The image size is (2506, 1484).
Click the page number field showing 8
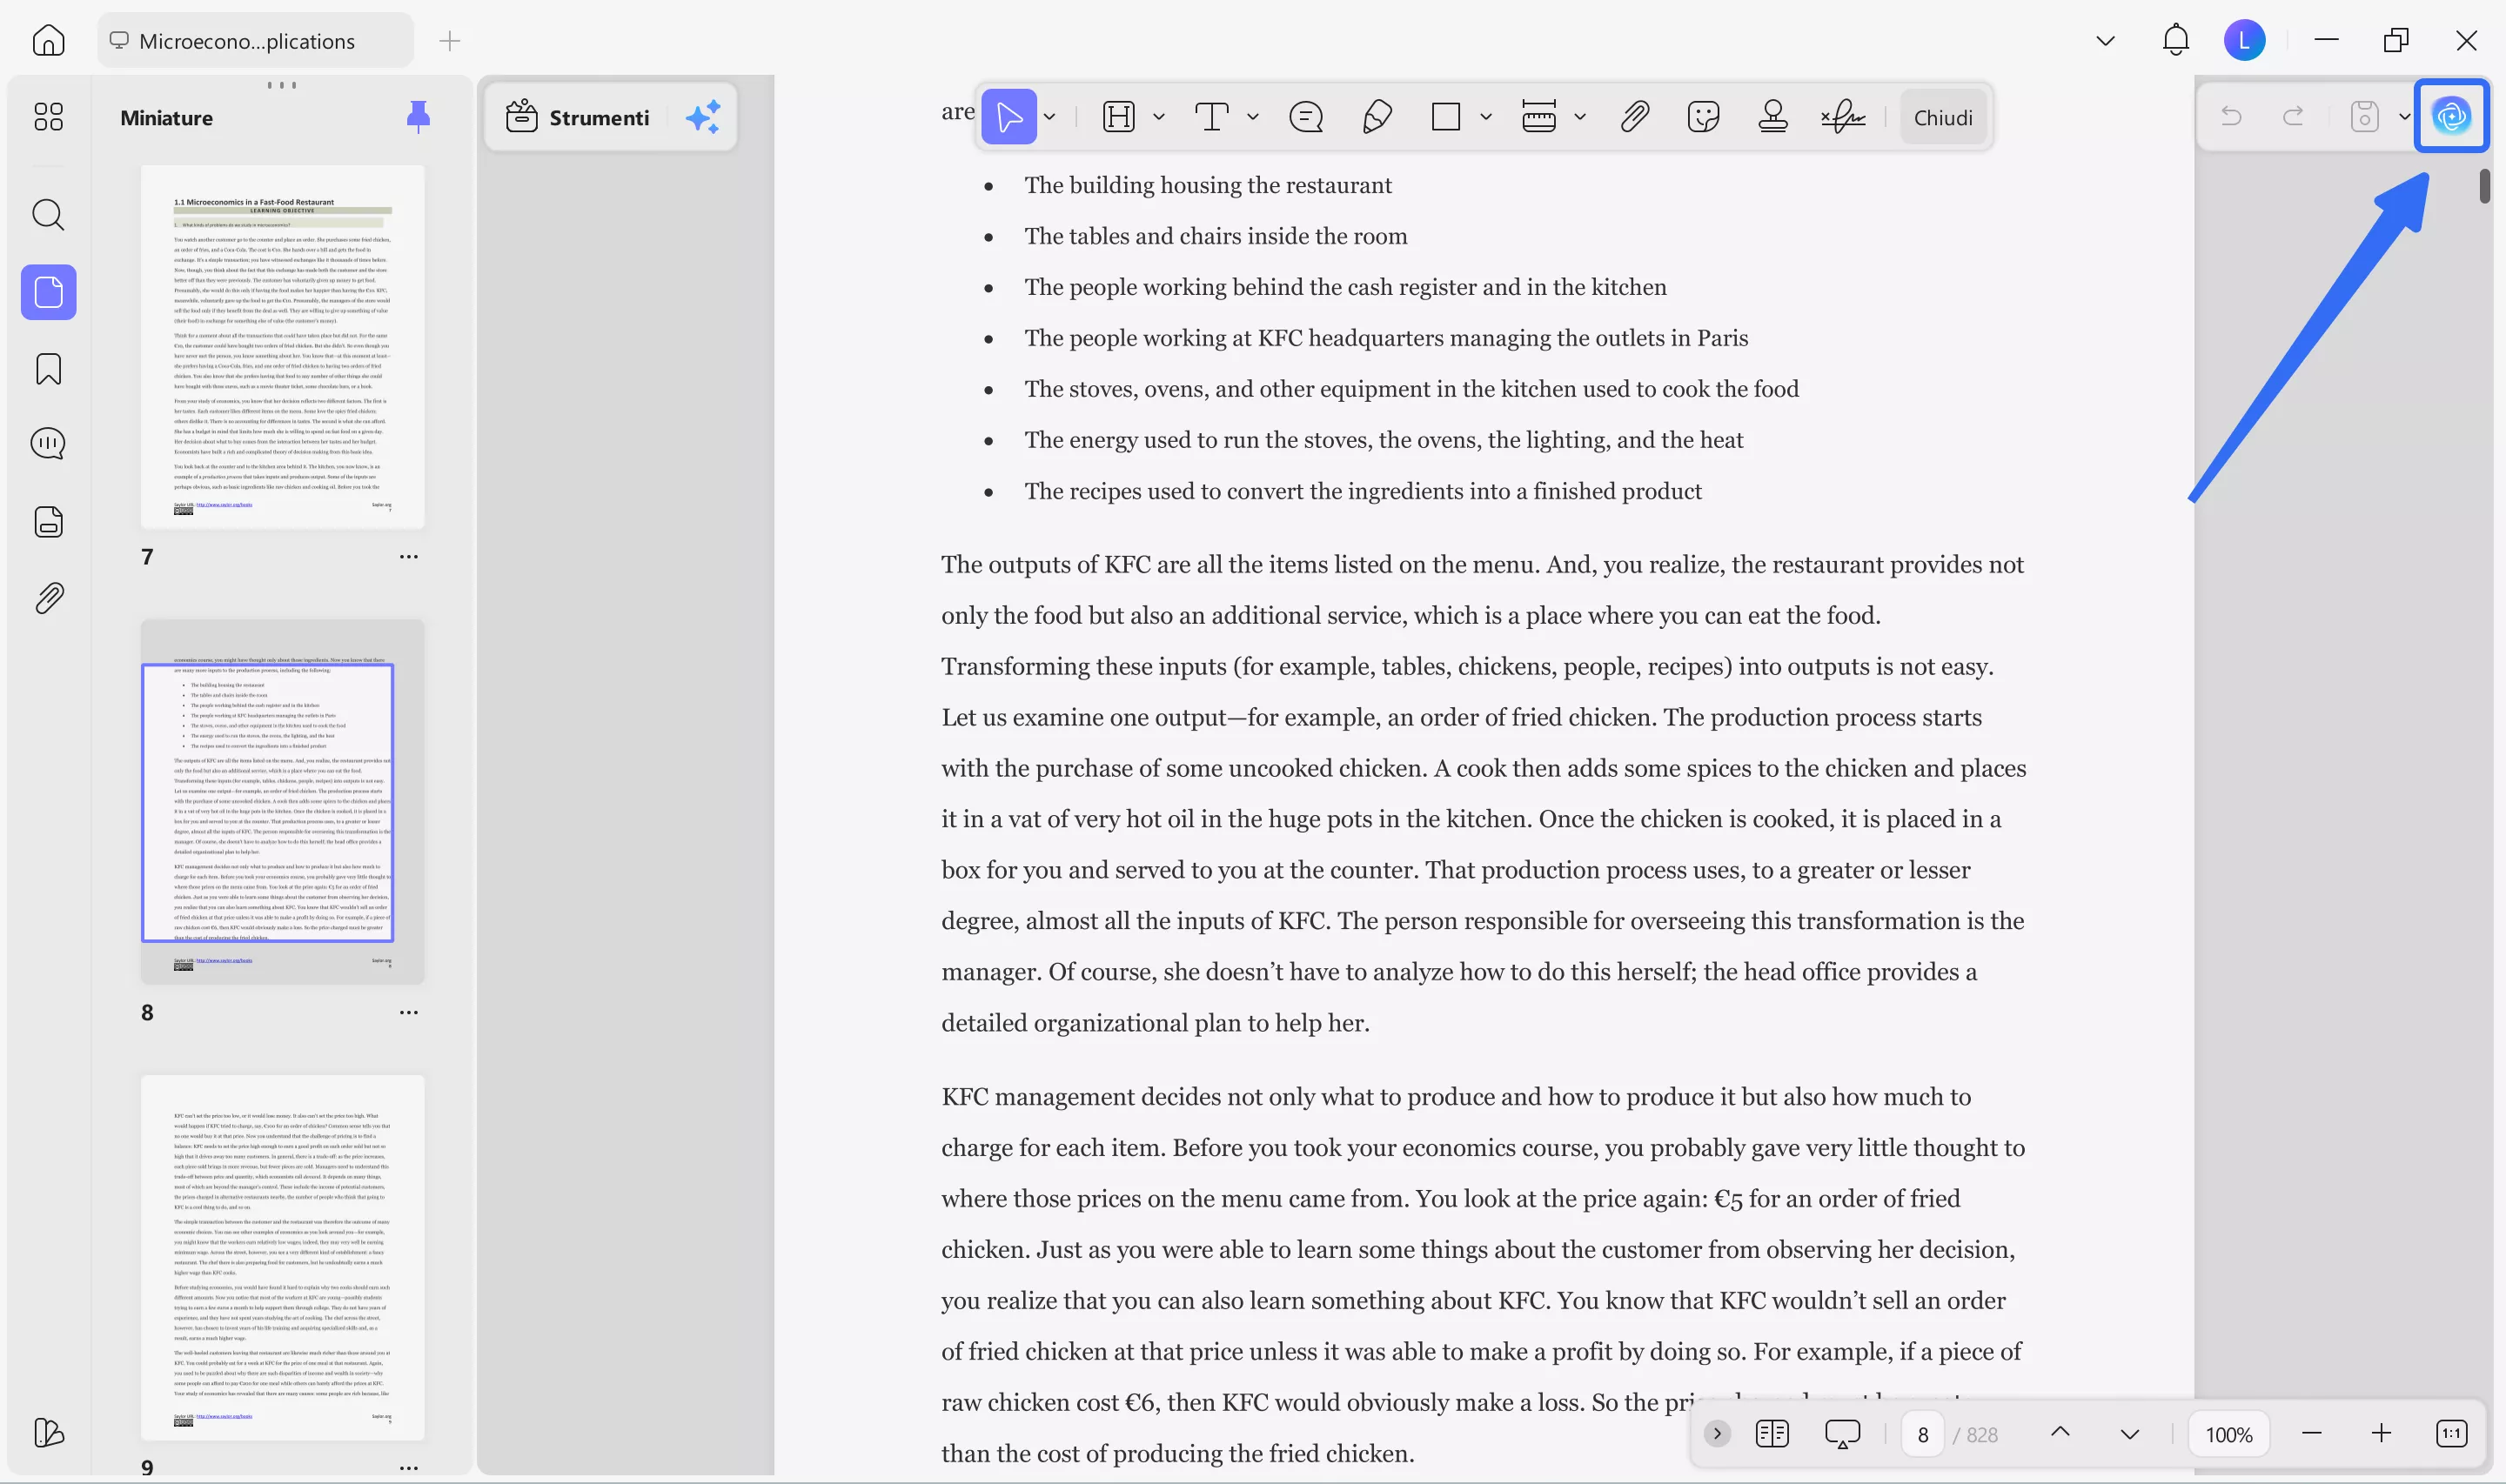[1922, 1434]
